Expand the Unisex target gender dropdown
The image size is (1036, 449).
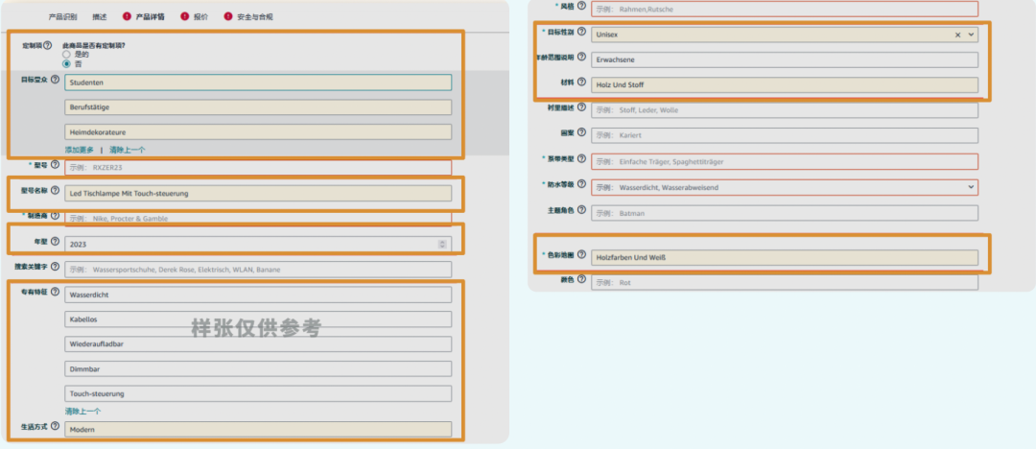[972, 35]
